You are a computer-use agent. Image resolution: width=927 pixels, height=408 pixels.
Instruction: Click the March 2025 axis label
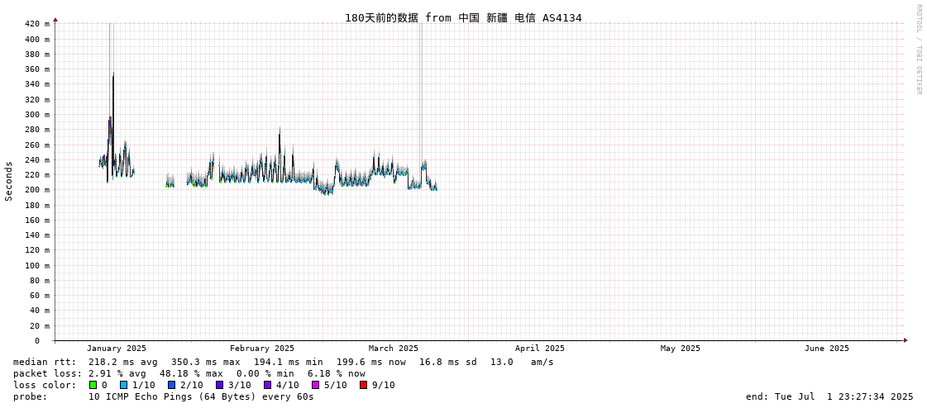click(x=393, y=349)
